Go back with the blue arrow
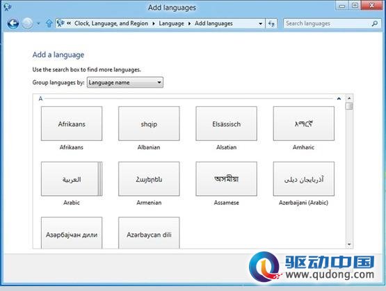 pos(13,24)
